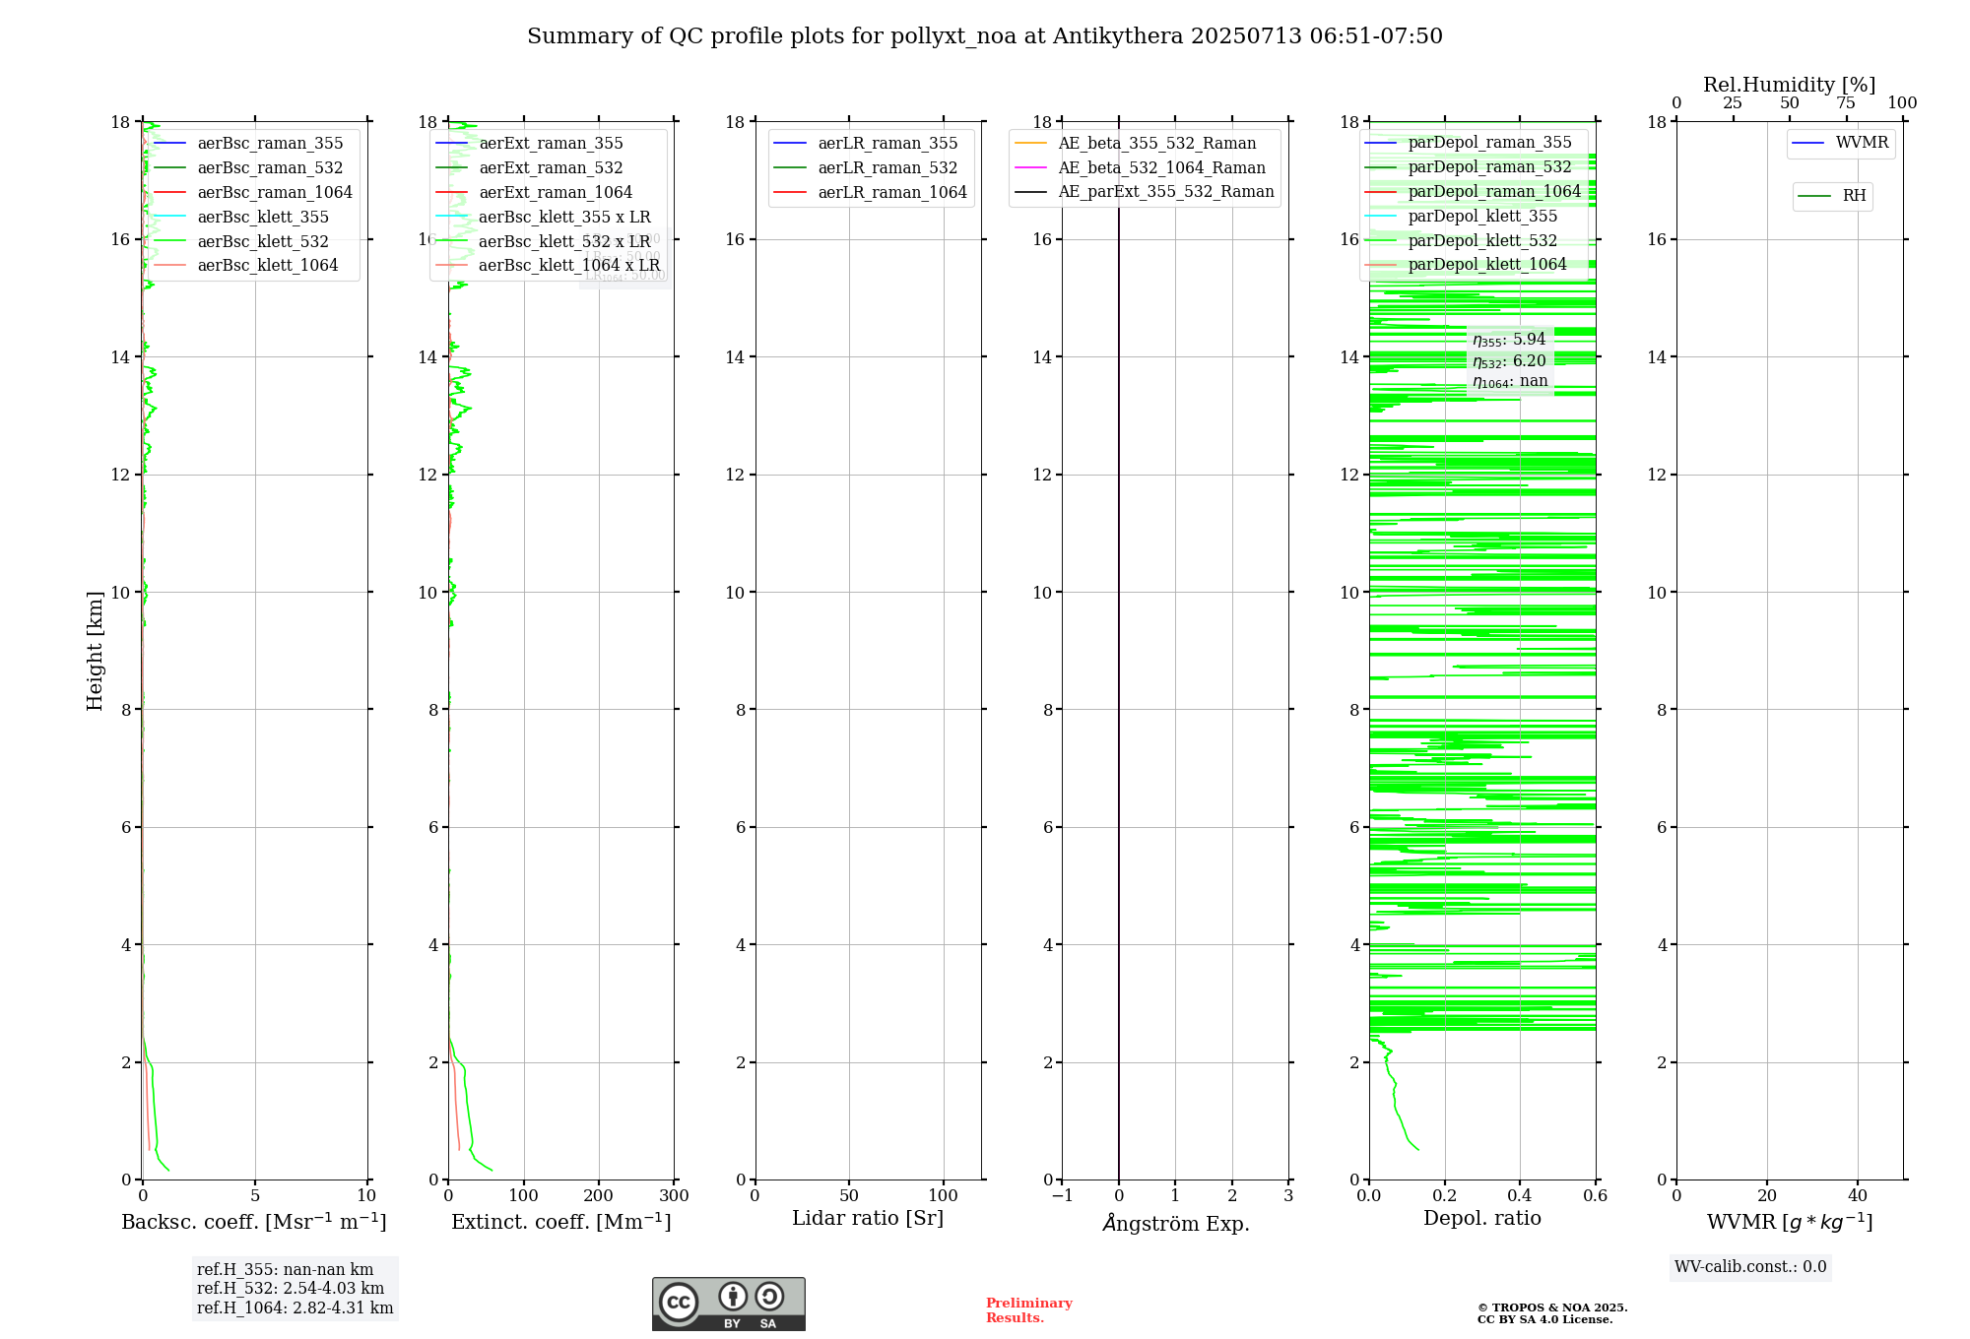Click the BY attribution person icon
1970x1339 pixels.
tap(733, 1296)
